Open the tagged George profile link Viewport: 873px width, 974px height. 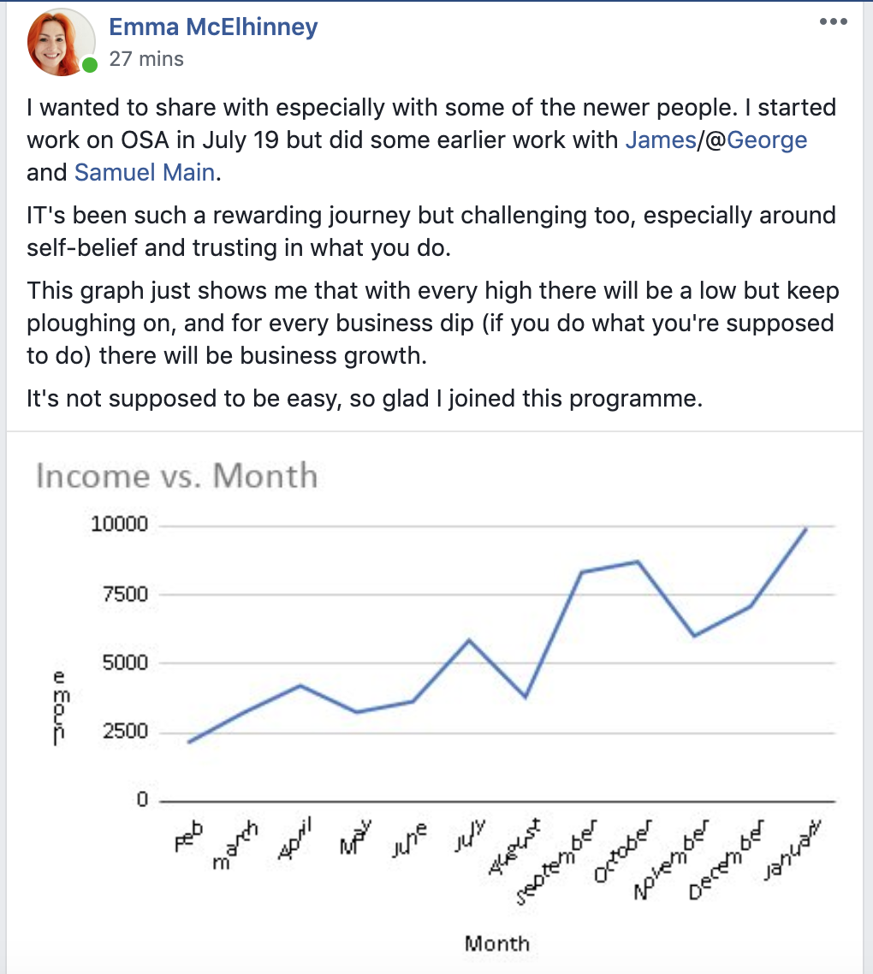[x=767, y=140]
